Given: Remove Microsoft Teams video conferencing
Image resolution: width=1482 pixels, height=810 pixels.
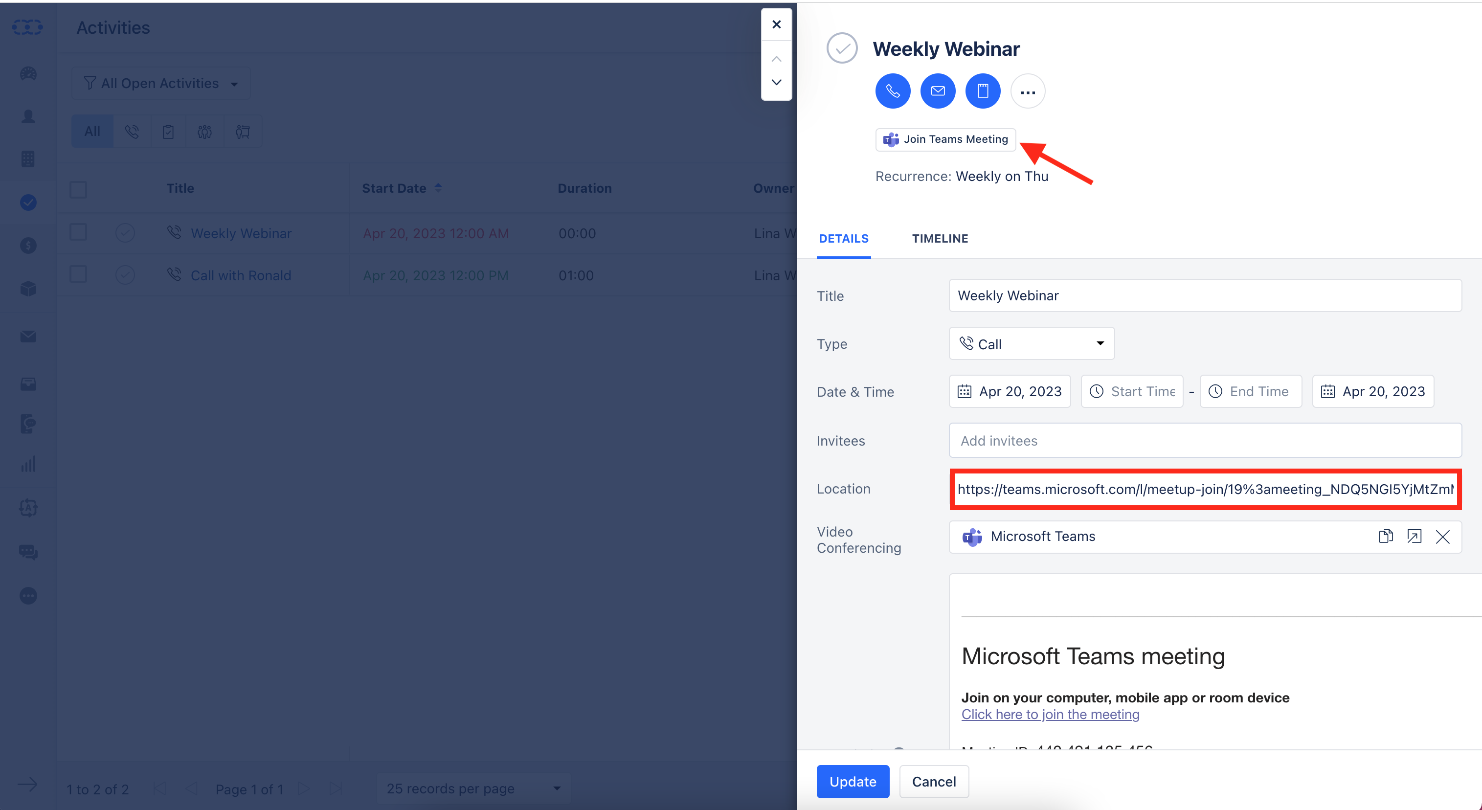Looking at the screenshot, I should pos(1442,536).
